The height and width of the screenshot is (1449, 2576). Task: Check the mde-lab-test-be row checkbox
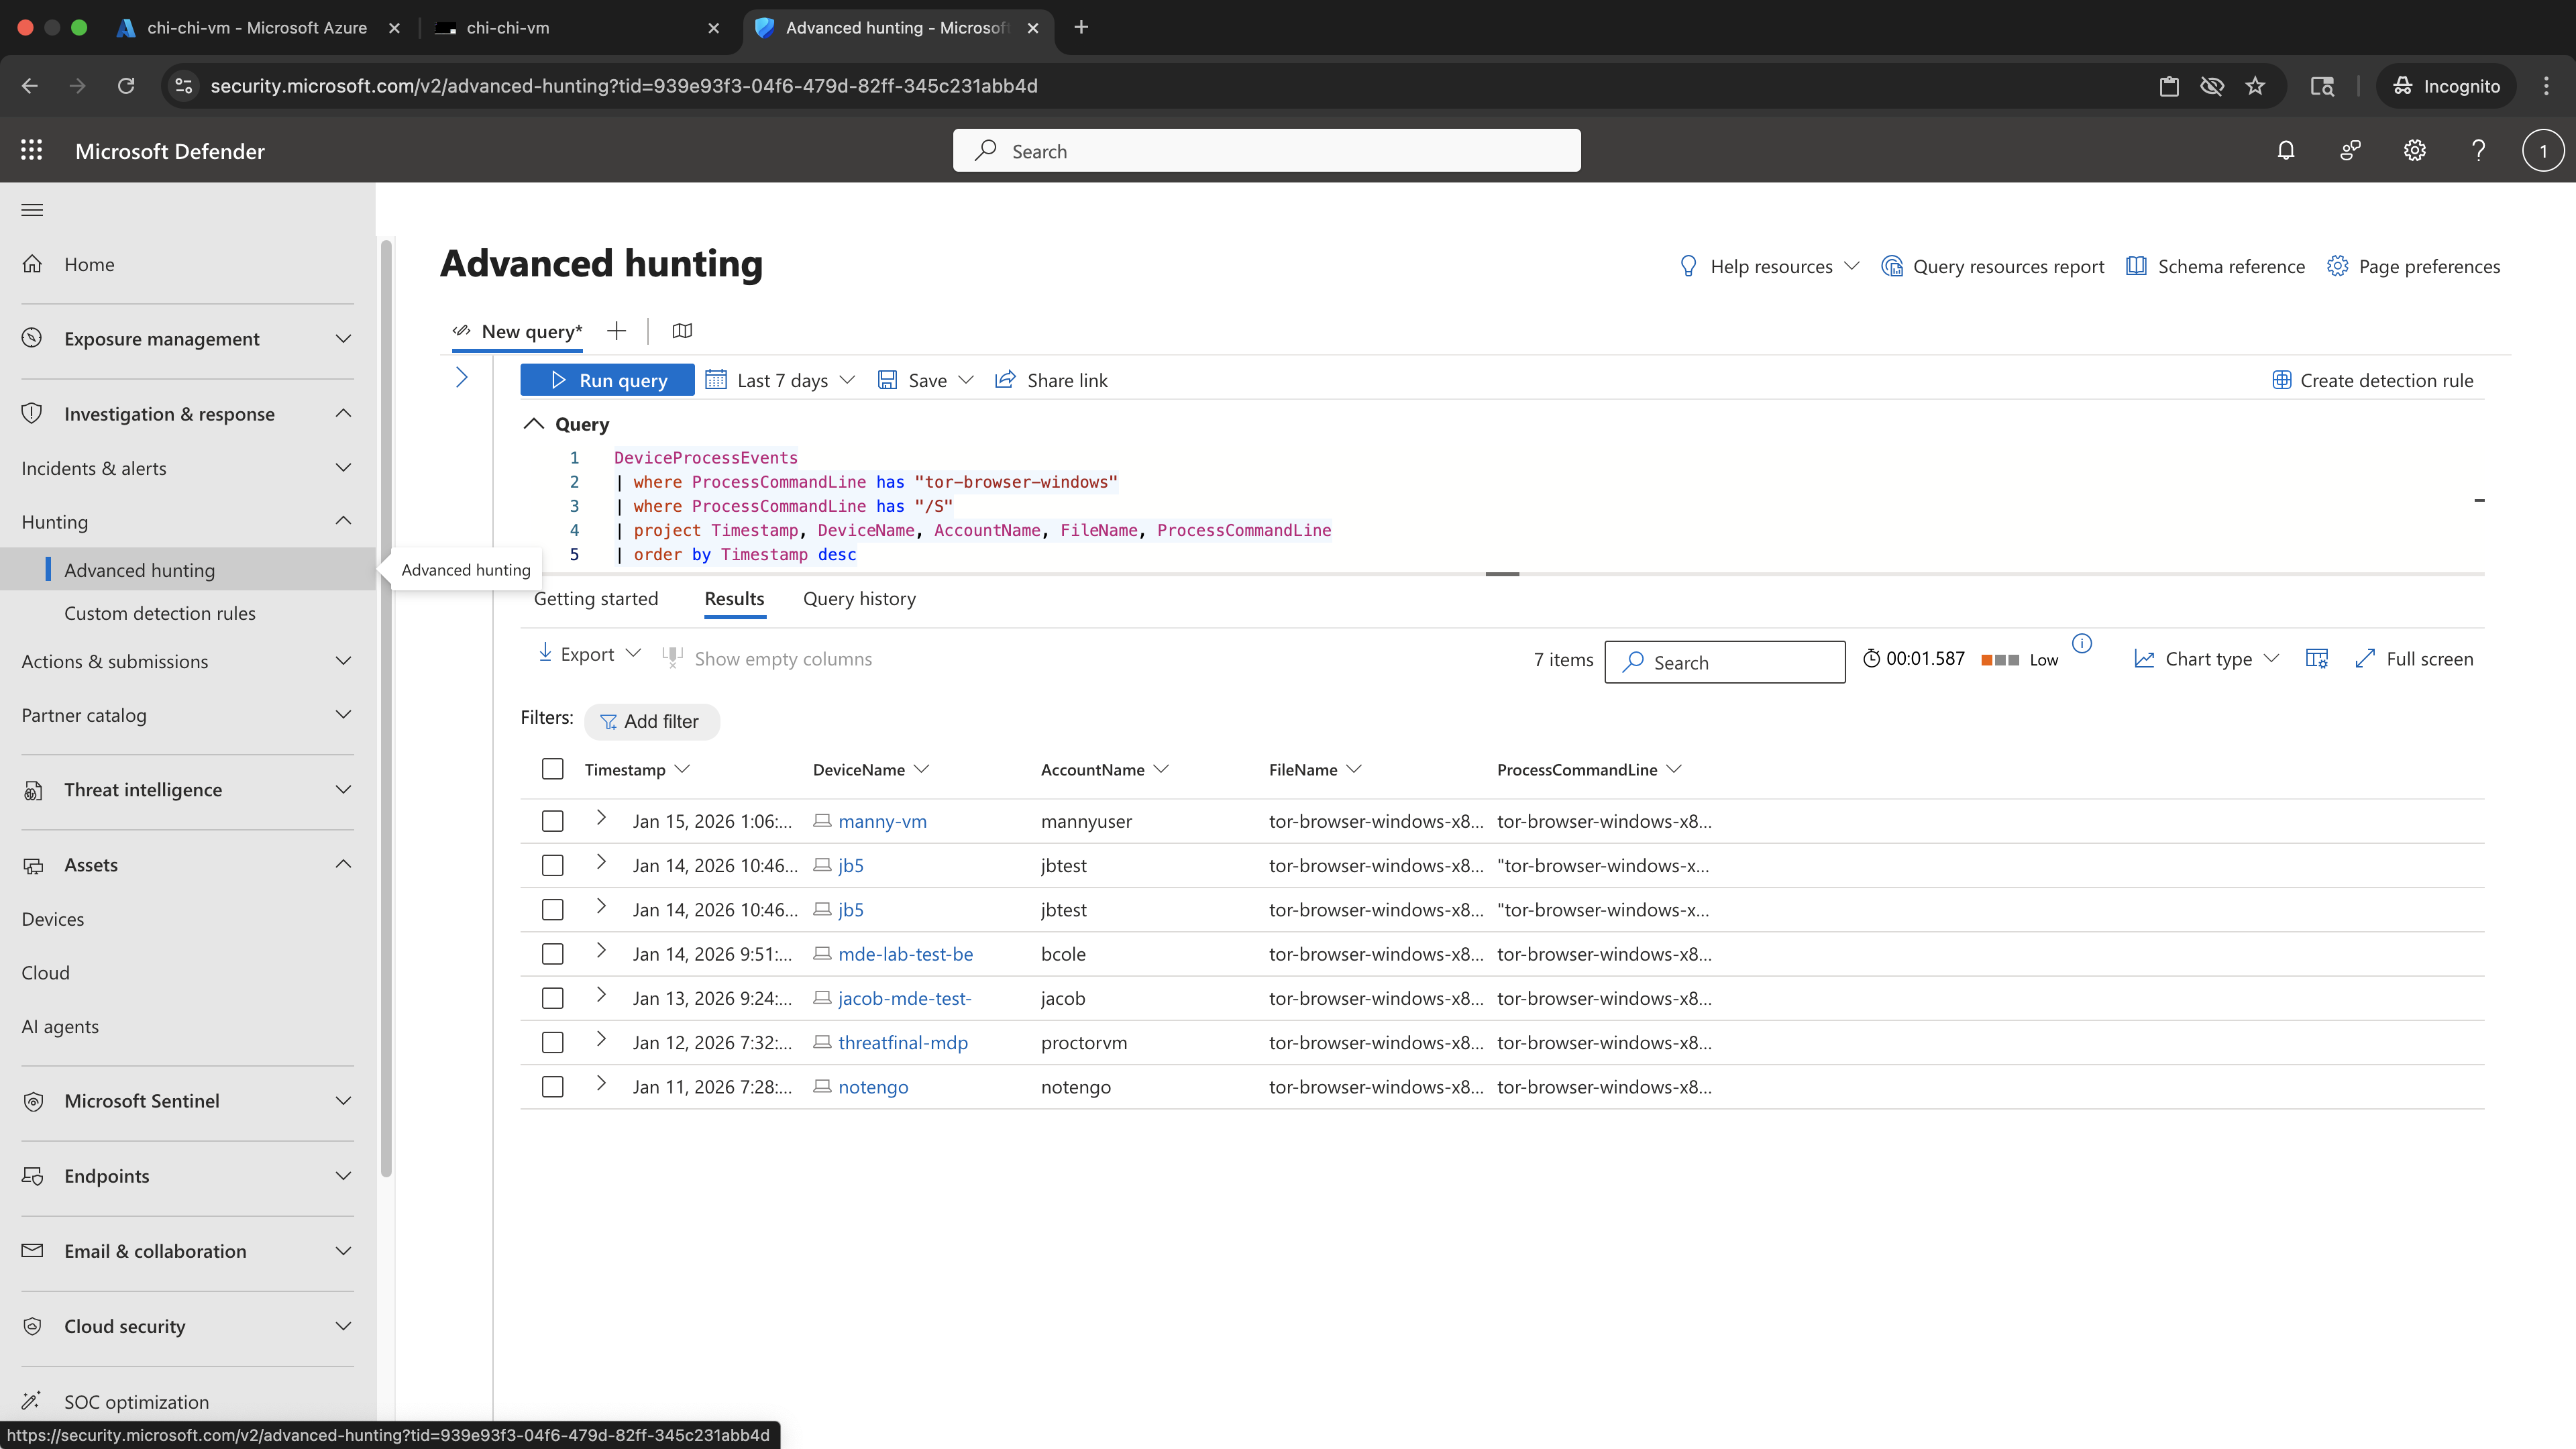[x=552, y=954]
